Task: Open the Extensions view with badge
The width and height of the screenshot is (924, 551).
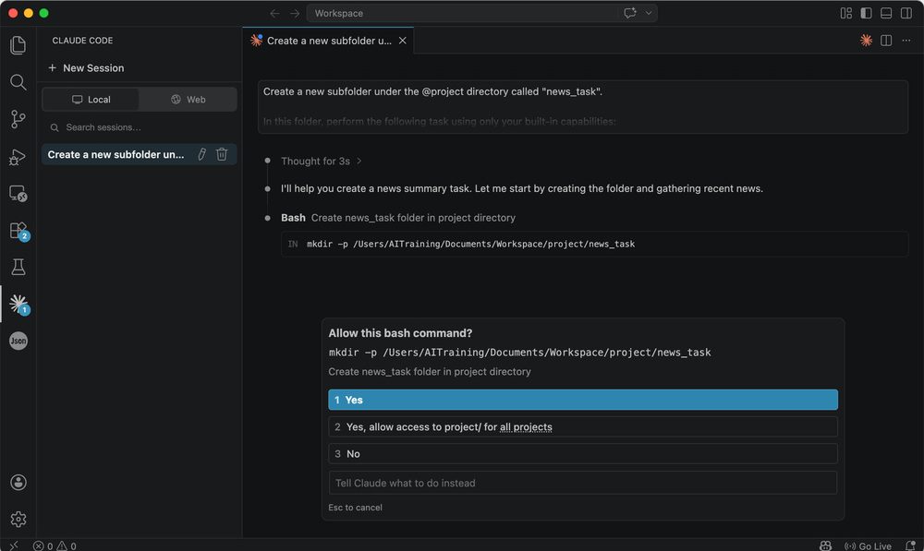Action: 18,231
